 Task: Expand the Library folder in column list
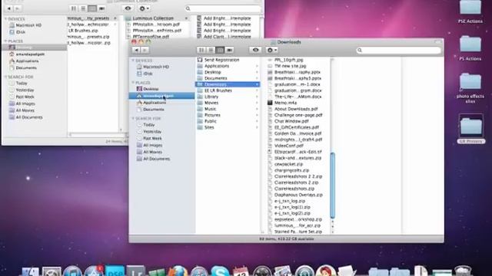257,97
